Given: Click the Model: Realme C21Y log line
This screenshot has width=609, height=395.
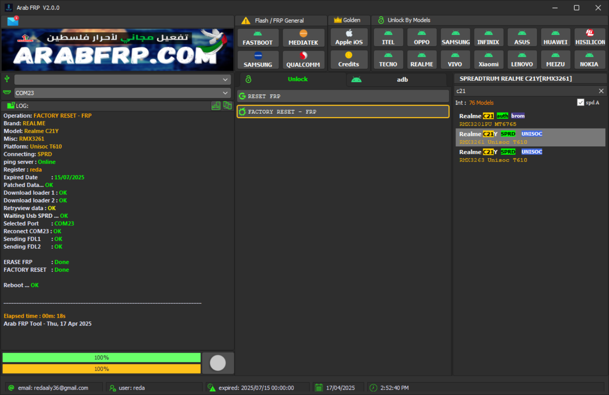Looking at the screenshot, I should pyautogui.click(x=31, y=131).
